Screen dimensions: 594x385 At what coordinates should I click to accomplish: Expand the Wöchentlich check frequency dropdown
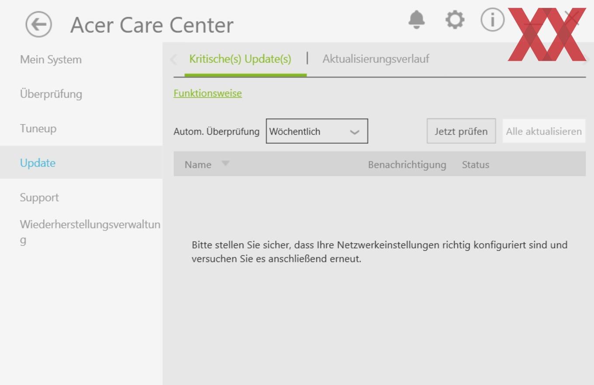317,131
